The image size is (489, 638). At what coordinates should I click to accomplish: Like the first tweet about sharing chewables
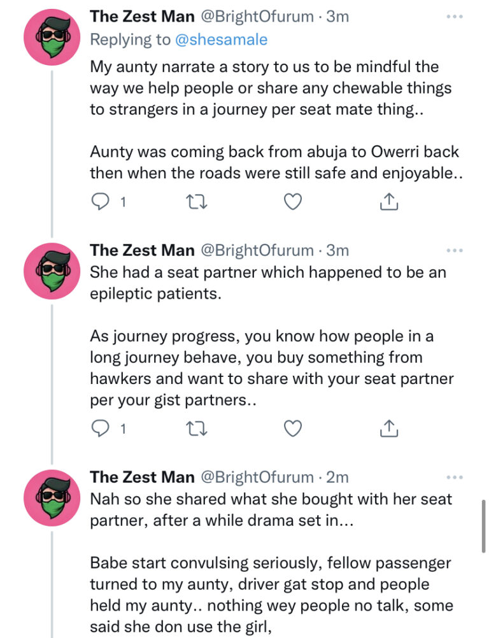pos(292,202)
